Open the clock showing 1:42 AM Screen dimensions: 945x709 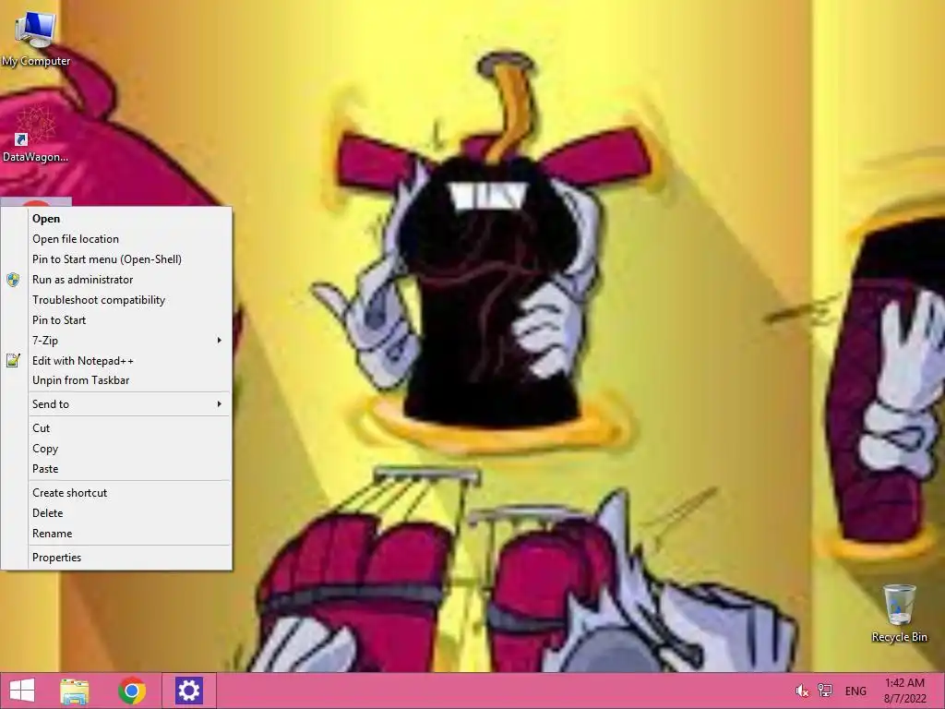click(904, 691)
